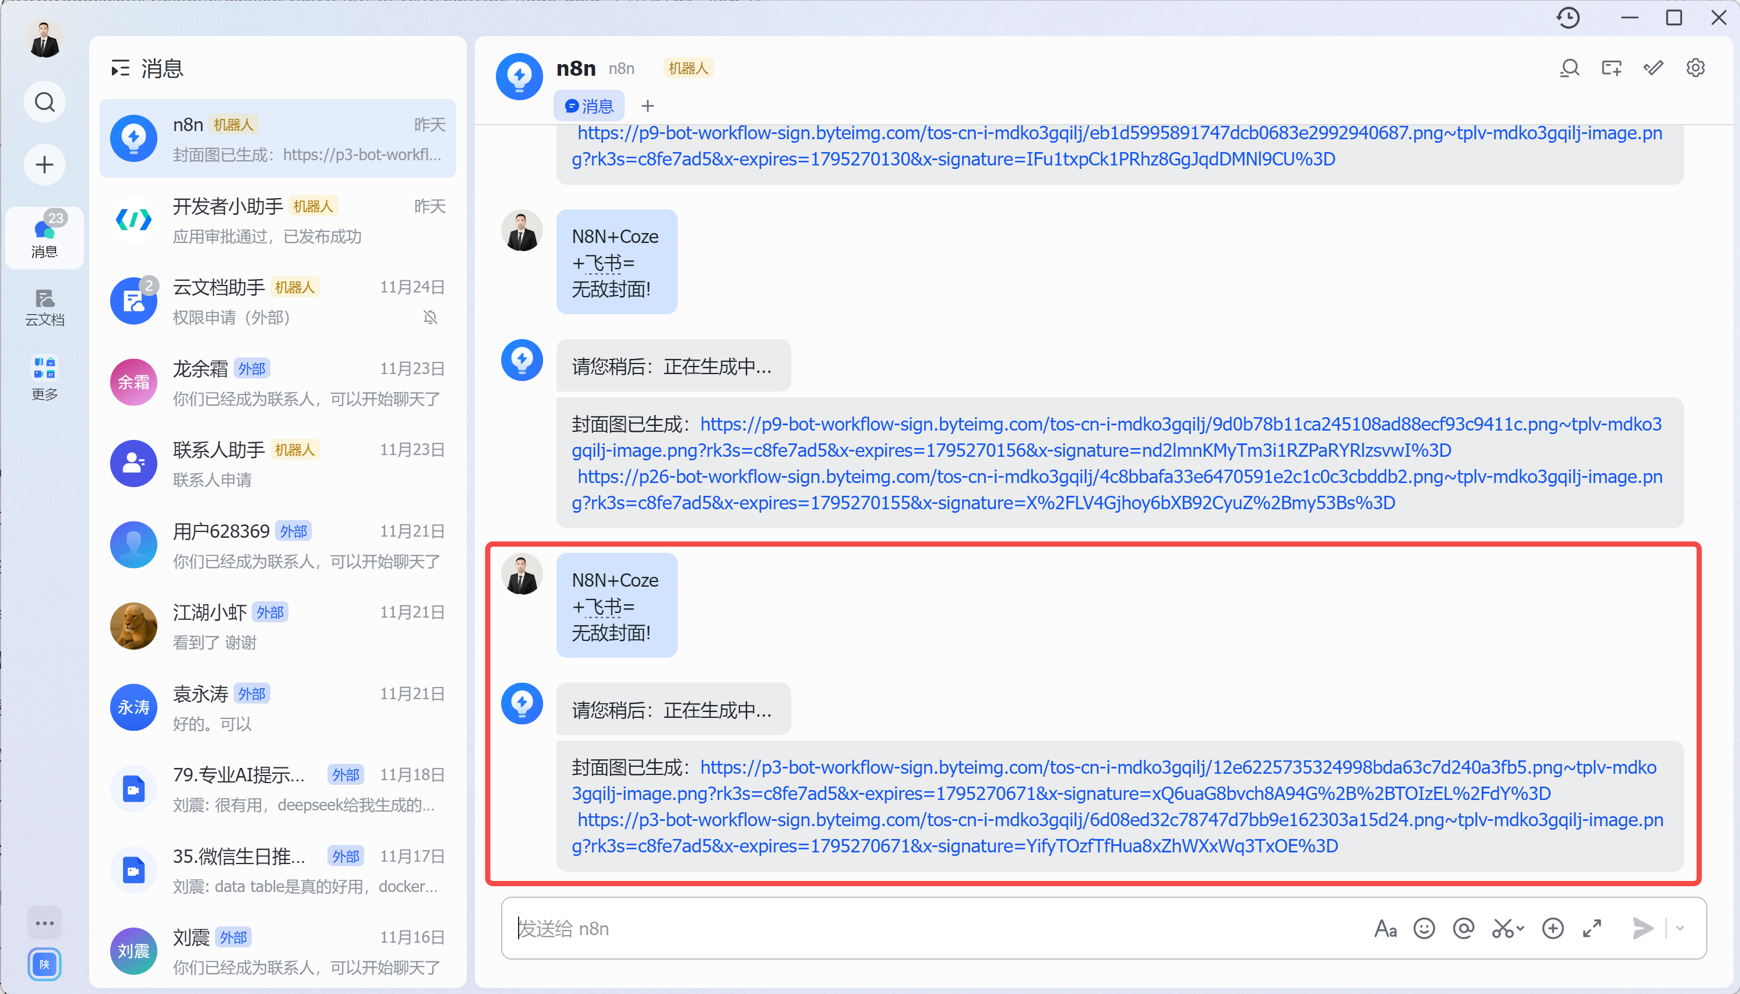Screen dimensions: 1740x994
Task: Click the three-dots more menu in sidebar
Action: (x=44, y=923)
